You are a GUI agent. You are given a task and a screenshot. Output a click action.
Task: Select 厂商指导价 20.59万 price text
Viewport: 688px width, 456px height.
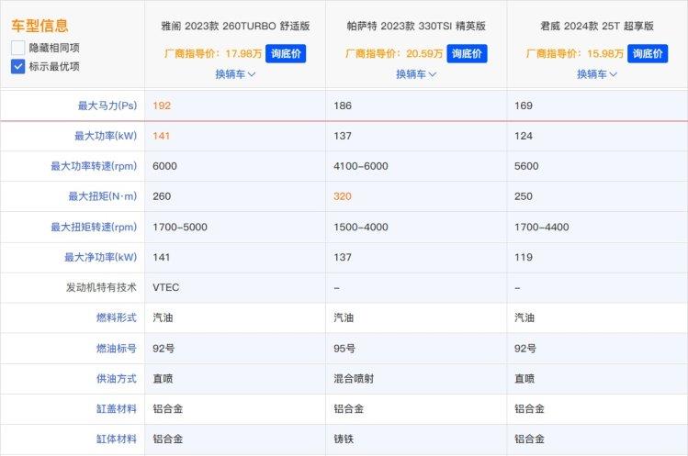point(394,53)
